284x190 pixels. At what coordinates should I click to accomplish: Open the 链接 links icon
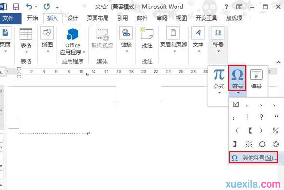click(x=126, y=33)
